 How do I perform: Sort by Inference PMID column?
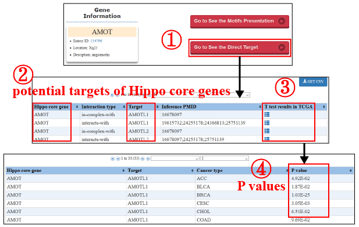click(260, 107)
